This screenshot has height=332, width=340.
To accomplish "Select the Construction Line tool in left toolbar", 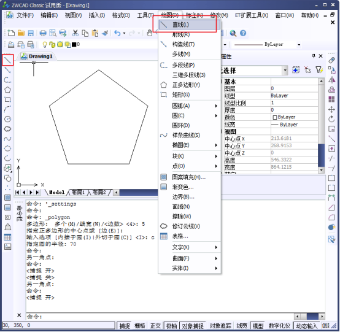I will [7, 70].
